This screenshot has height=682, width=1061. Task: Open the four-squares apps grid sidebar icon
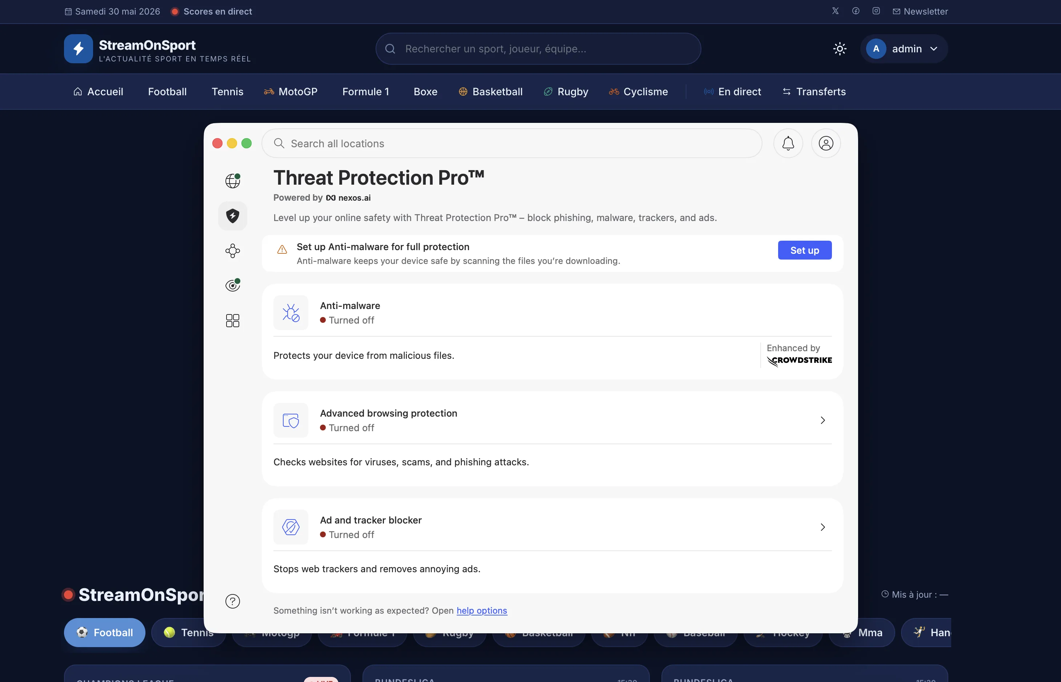[232, 320]
